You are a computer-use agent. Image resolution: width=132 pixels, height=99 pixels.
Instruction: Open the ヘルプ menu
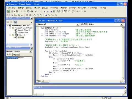[x=103, y=8]
